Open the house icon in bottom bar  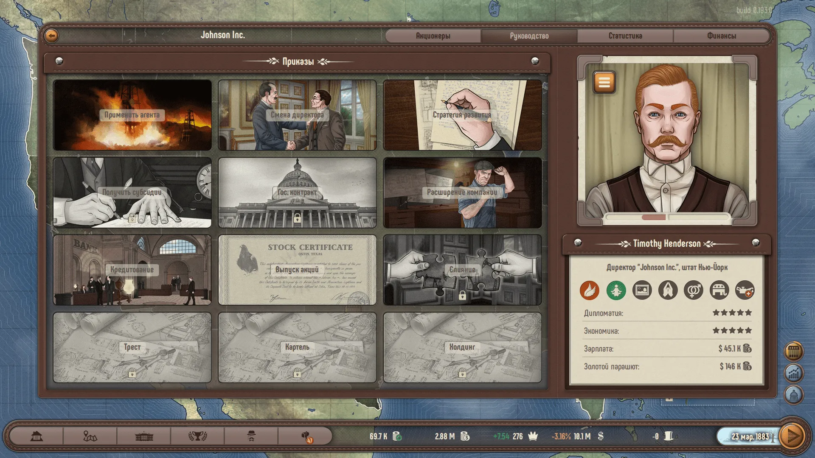37,436
